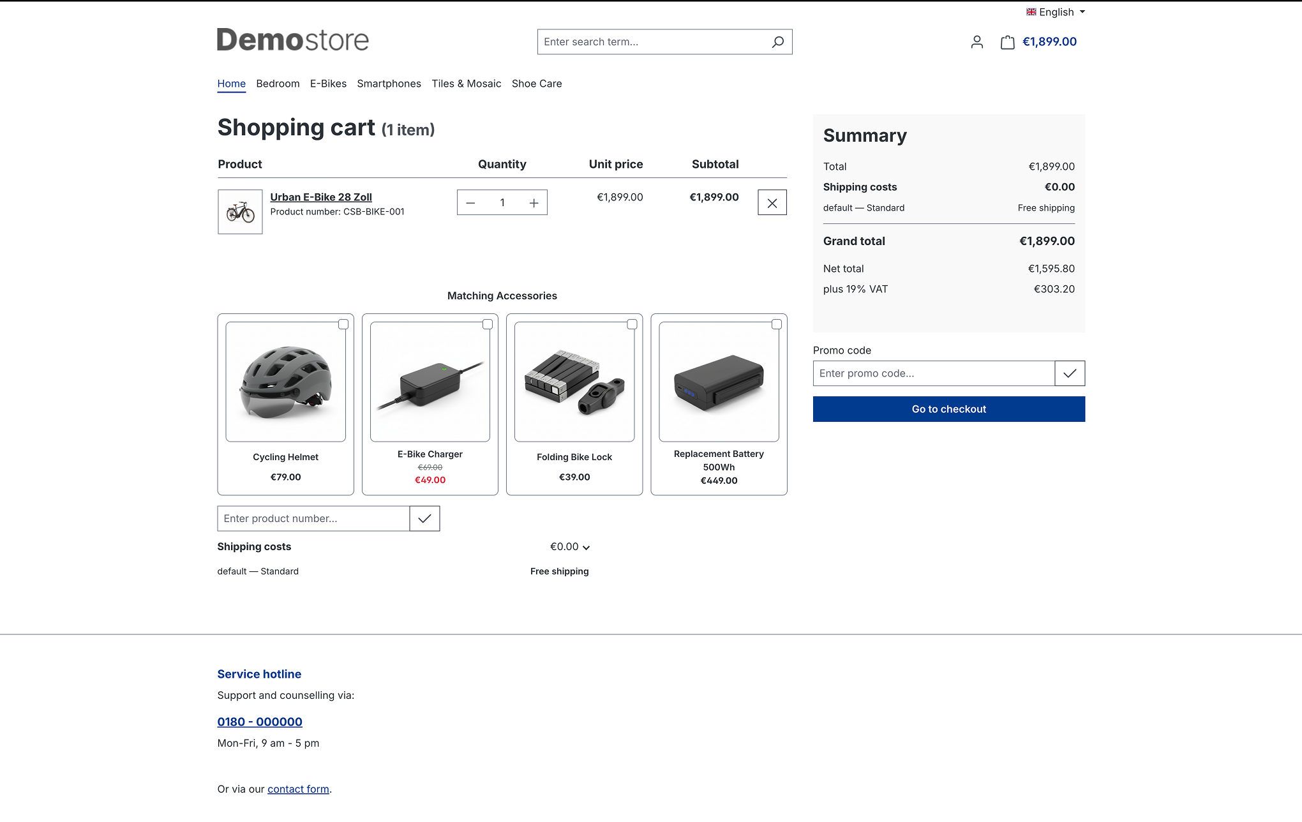This screenshot has width=1302, height=822.
Task: Click the Go to checkout button
Action: coord(948,409)
